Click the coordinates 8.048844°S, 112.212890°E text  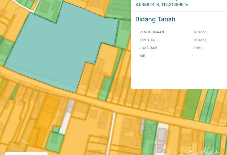[x=161, y=5]
